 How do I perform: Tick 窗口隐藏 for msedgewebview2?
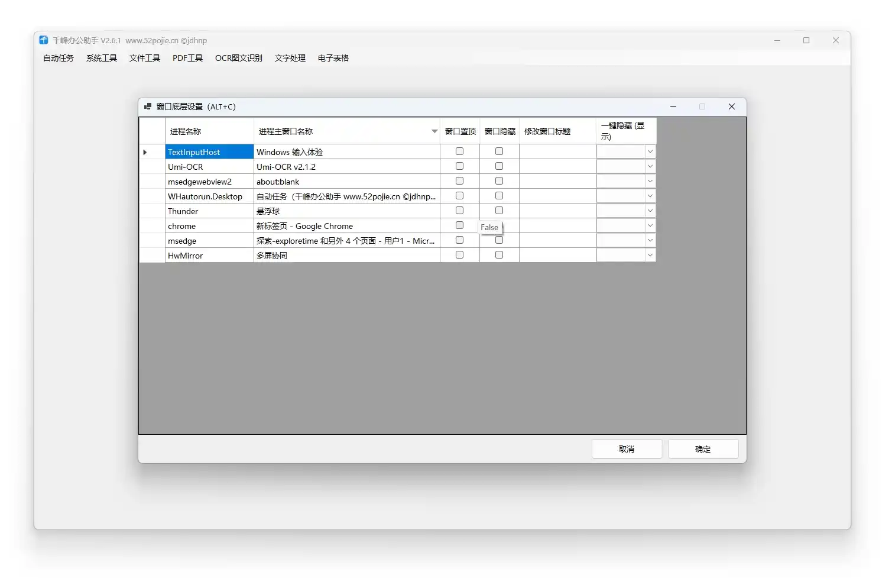point(499,181)
